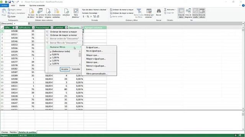The height and width of the screenshot is (137, 245).
Task: Toggle the (Seleccionar todo) checkbox
Action: 51,52
